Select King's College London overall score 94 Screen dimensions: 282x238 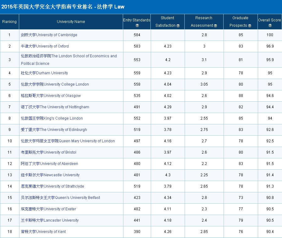click(x=270, y=118)
